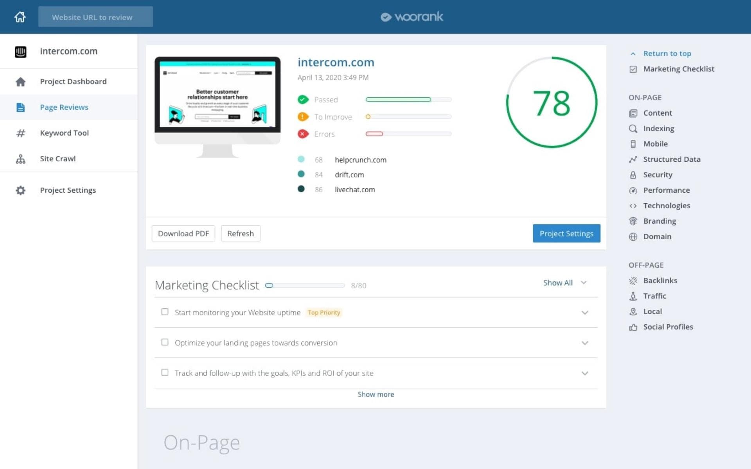Jump to Social Profiles in right nav
The image size is (751, 469).
(668, 327)
